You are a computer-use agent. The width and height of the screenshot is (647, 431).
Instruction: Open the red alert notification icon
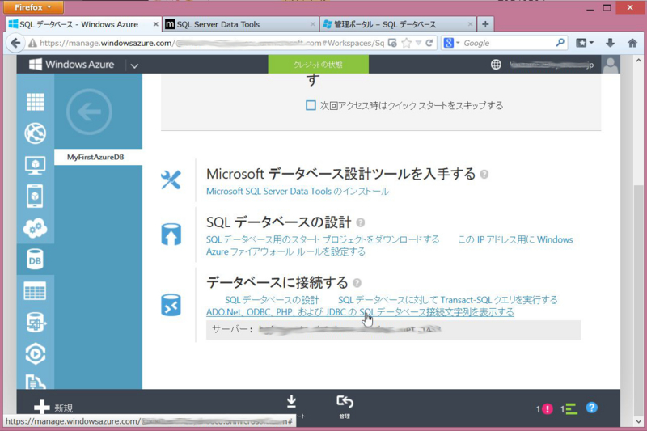548,408
